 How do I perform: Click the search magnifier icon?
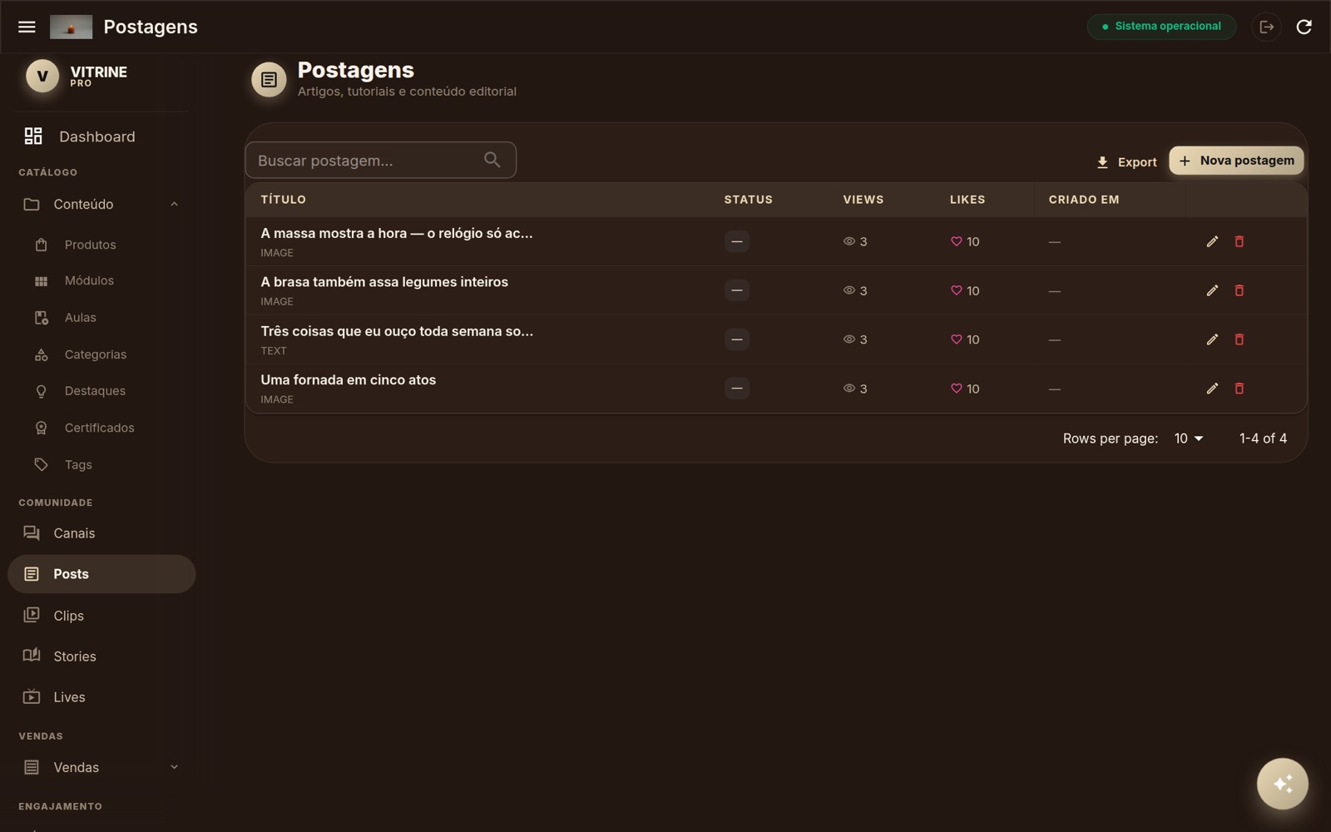pyautogui.click(x=492, y=160)
